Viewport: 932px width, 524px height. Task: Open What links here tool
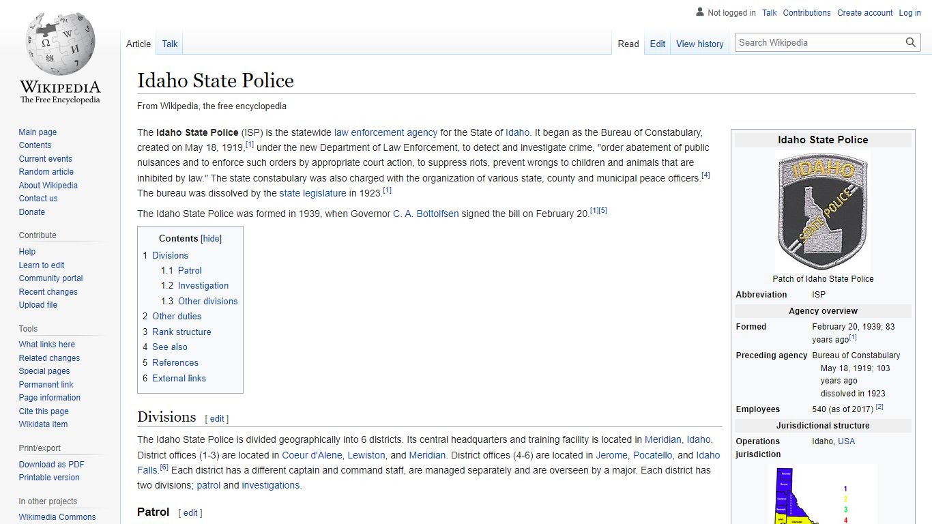click(46, 345)
